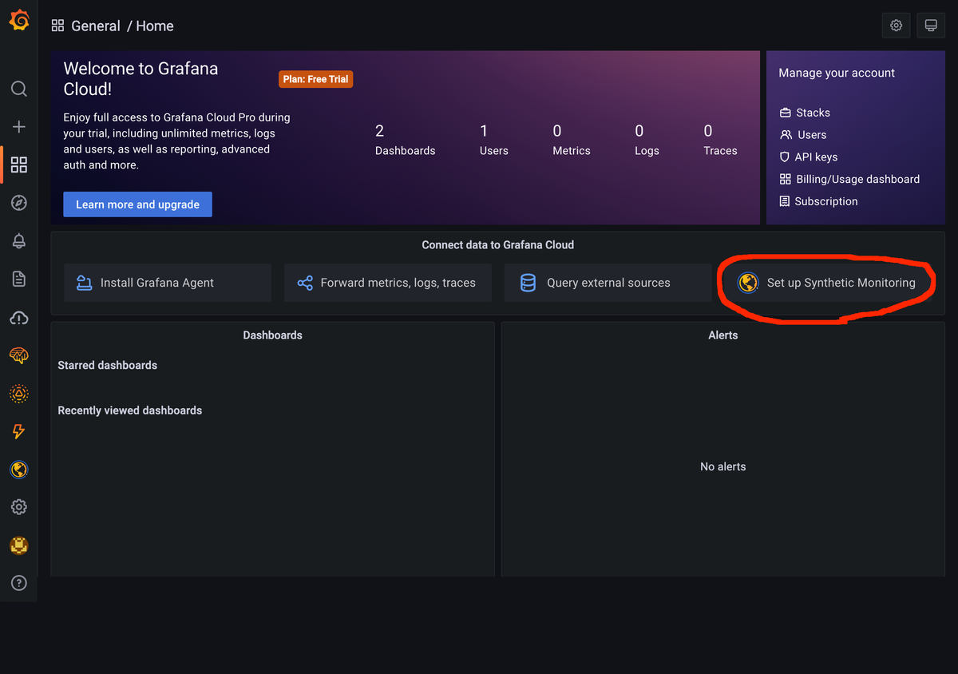
Task: Click the 0 Metrics stat
Action: 572,140
